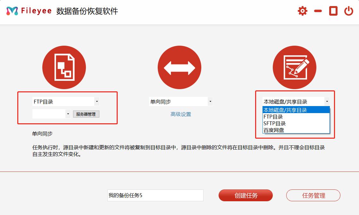Minimize the window using the dash icon

[318, 11]
